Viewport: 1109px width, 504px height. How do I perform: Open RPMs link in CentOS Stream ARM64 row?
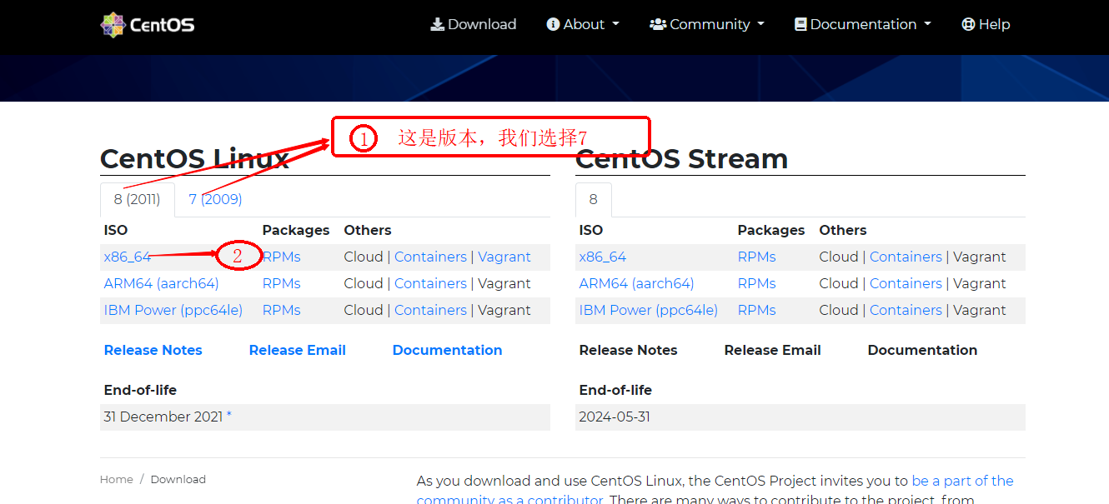tap(756, 283)
